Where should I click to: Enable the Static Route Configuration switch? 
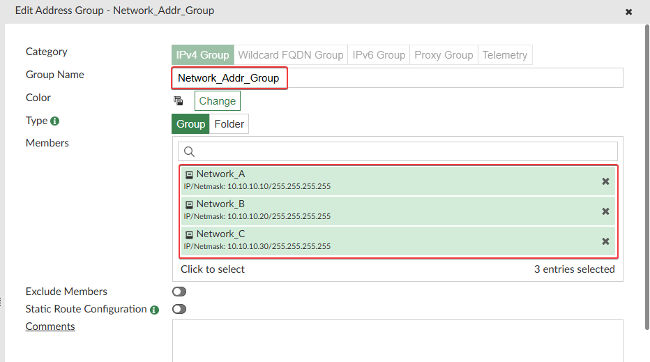(179, 309)
